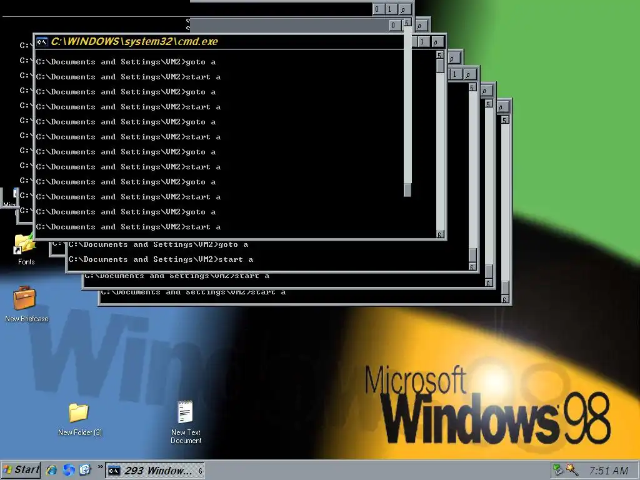Click the scrollbar thumb of front cmd.exe window
This screenshot has width=640, height=480.
click(x=440, y=66)
